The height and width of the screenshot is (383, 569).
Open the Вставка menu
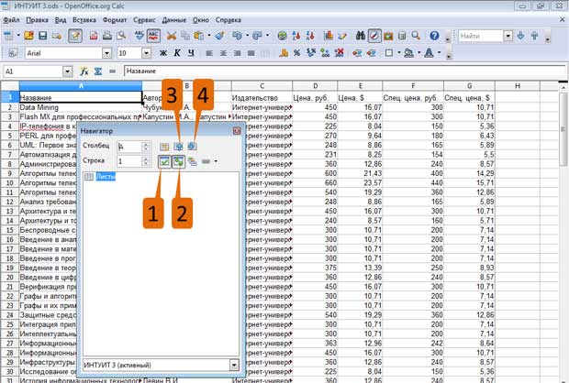tap(84, 20)
